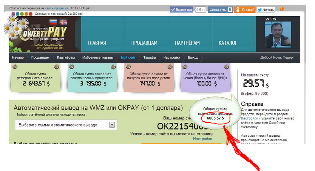Click Выход to log out
Image resolution: width=315 pixels, height=171 pixels.
(193, 58)
